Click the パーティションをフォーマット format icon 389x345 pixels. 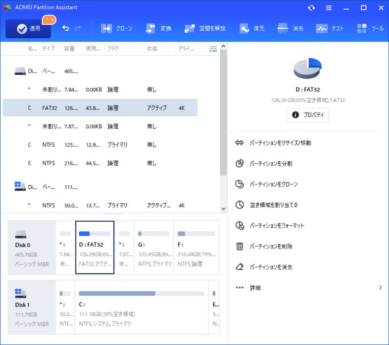[x=239, y=225]
